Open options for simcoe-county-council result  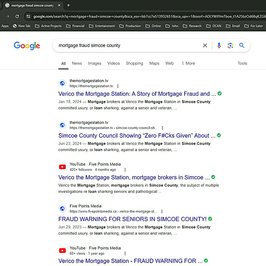[162, 128]
